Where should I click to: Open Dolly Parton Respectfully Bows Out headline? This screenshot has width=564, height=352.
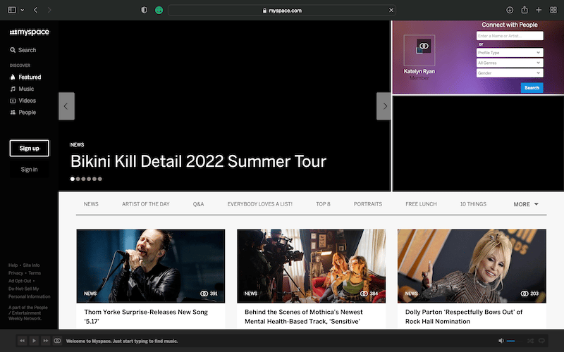(464, 316)
